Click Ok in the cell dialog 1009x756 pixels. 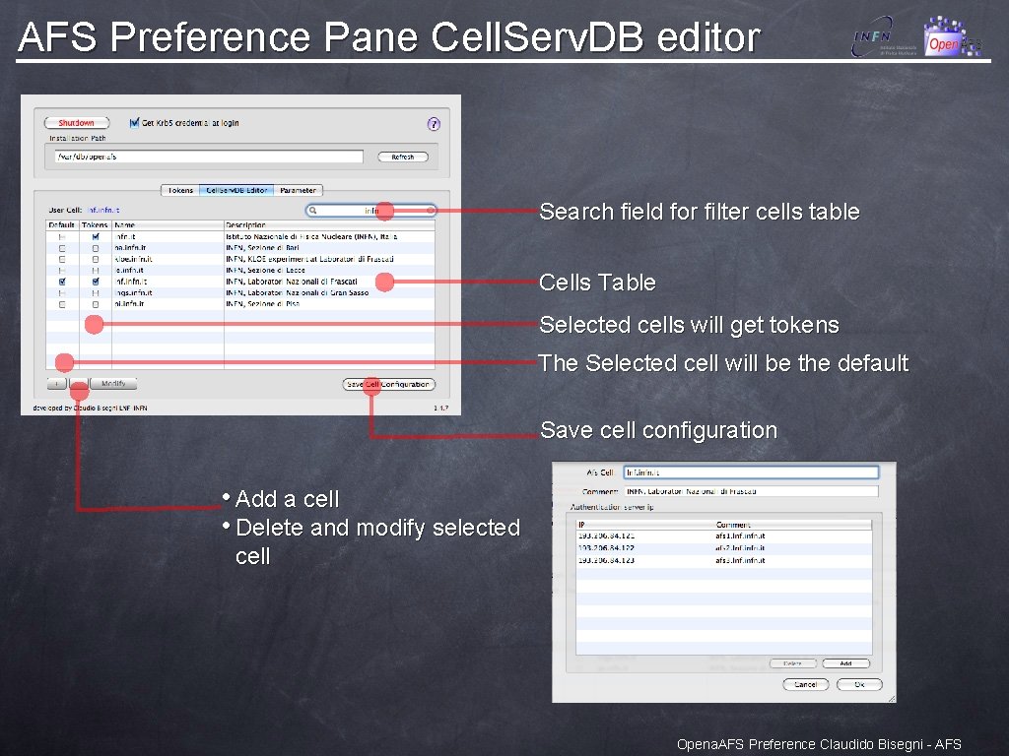(859, 685)
